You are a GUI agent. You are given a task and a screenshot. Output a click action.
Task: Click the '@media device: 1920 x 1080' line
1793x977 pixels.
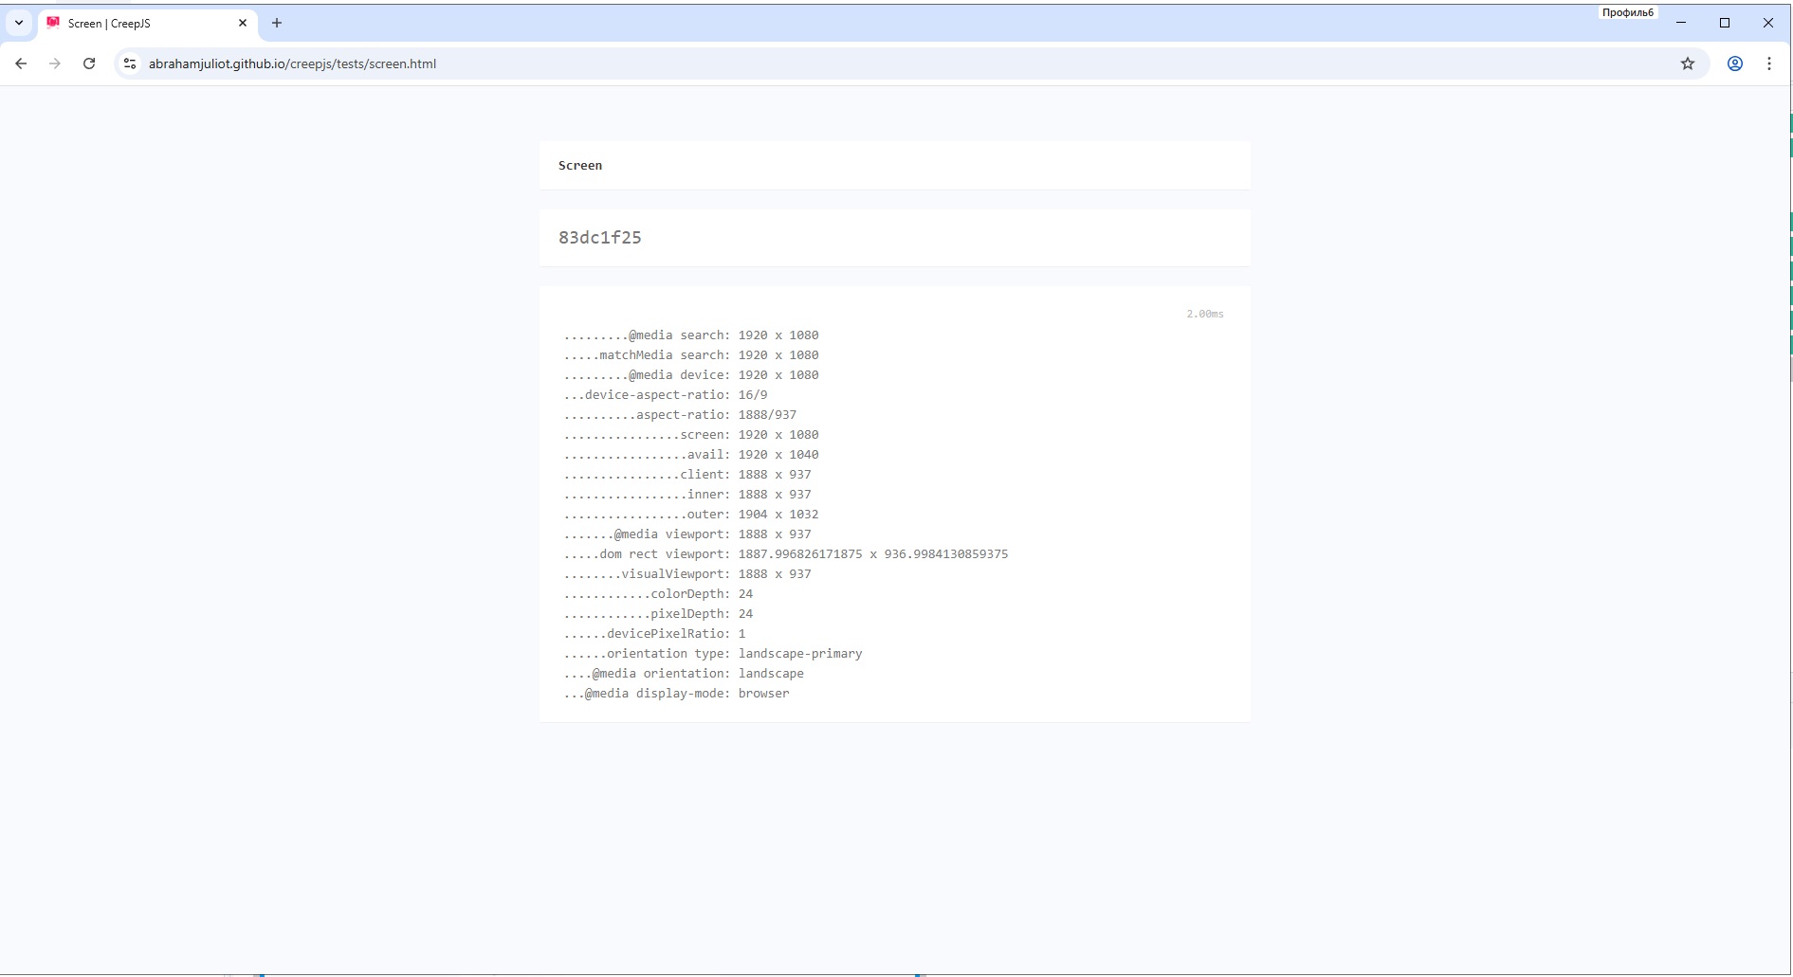click(x=691, y=375)
